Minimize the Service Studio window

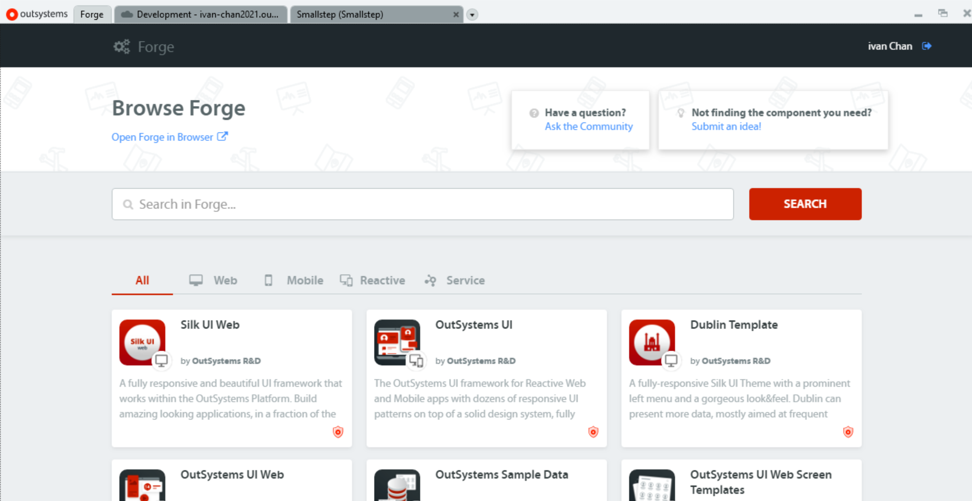coord(918,15)
